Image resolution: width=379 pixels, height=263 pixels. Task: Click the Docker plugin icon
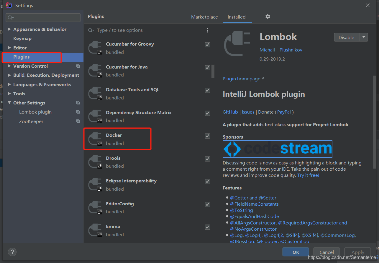pos(95,139)
